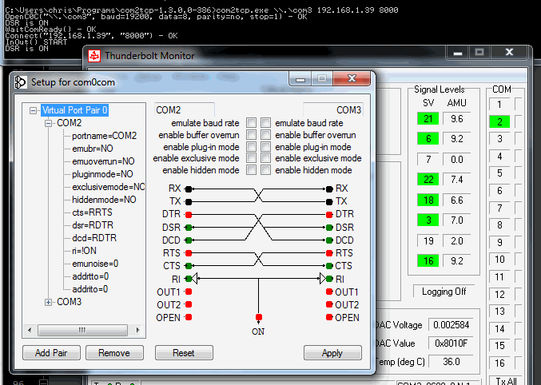The height and width of the screenshot is (385, 541).
Task: Click the COM2 DSR green pin
Action: [x=189, y=228]
